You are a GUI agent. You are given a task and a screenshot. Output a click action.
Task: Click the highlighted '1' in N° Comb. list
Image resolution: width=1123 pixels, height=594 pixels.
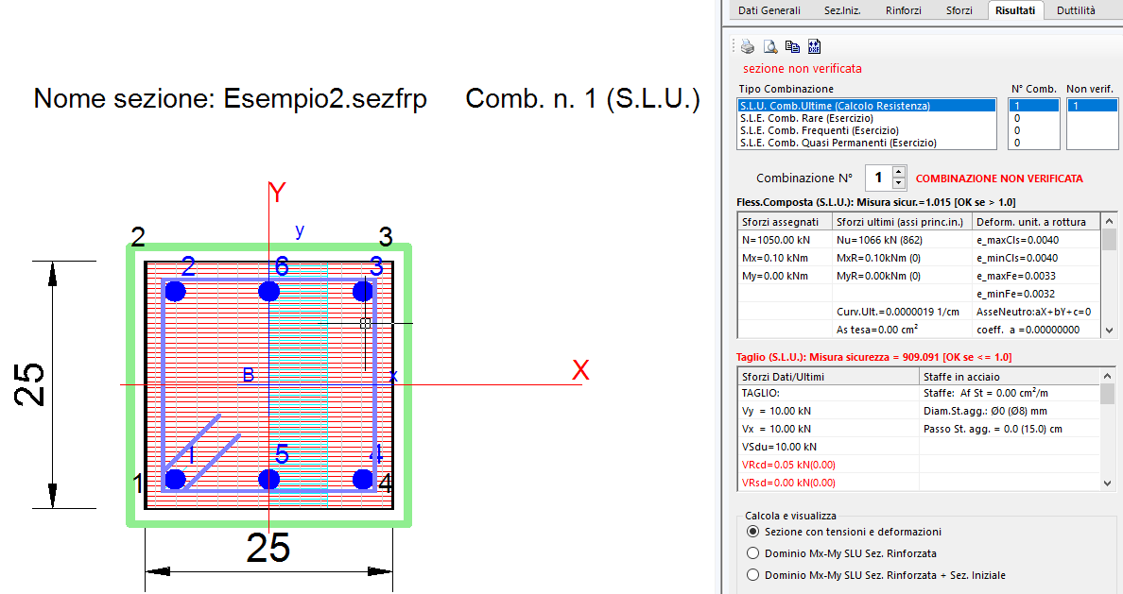point(1033,106)
